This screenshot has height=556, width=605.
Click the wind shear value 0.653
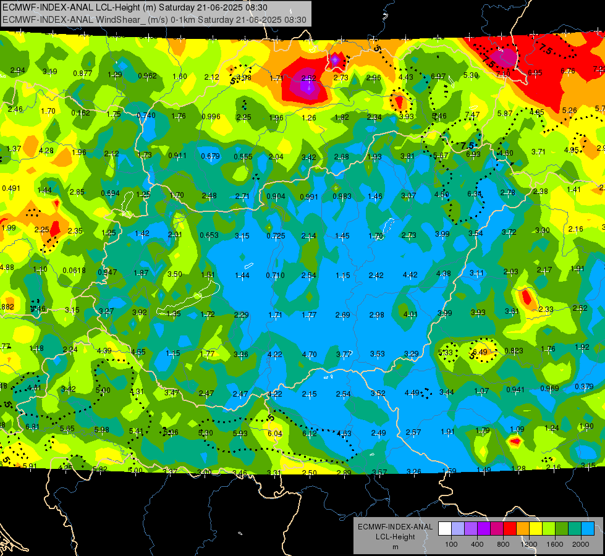coord(209,235)
